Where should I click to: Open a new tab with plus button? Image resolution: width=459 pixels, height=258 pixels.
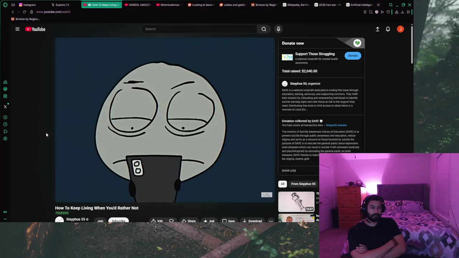(378, 5)
